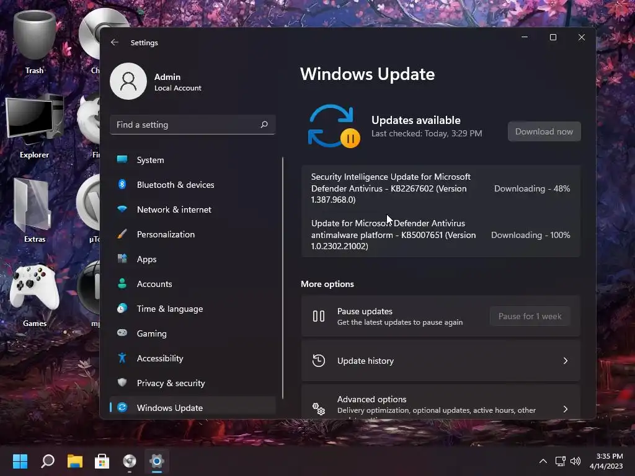
Task: Select Accessibility category
Action: [x=193, y=358]
